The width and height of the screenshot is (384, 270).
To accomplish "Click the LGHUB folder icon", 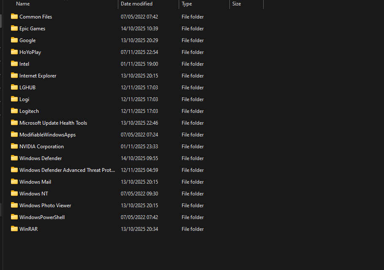I will pyautogui.click(x=14, y=87).
